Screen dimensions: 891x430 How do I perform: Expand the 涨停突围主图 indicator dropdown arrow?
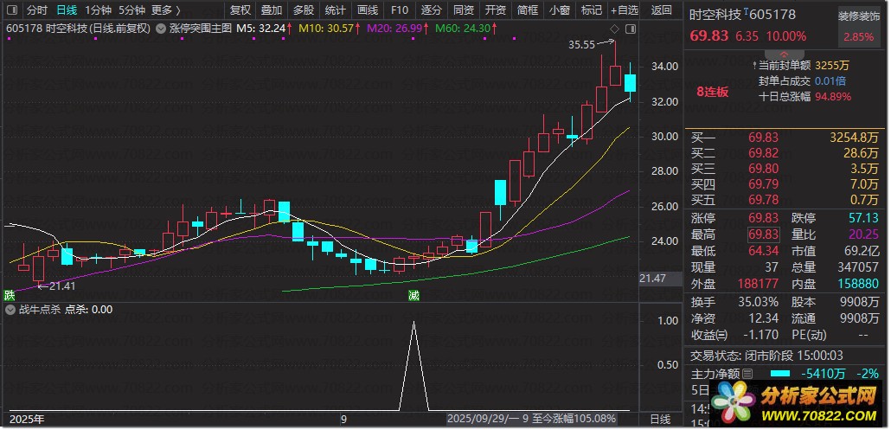tap(161, 28)
